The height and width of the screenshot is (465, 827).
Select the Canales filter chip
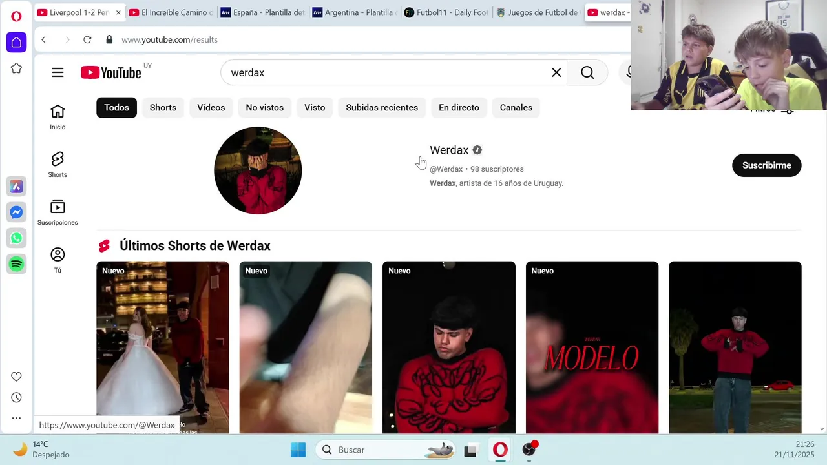516,107
